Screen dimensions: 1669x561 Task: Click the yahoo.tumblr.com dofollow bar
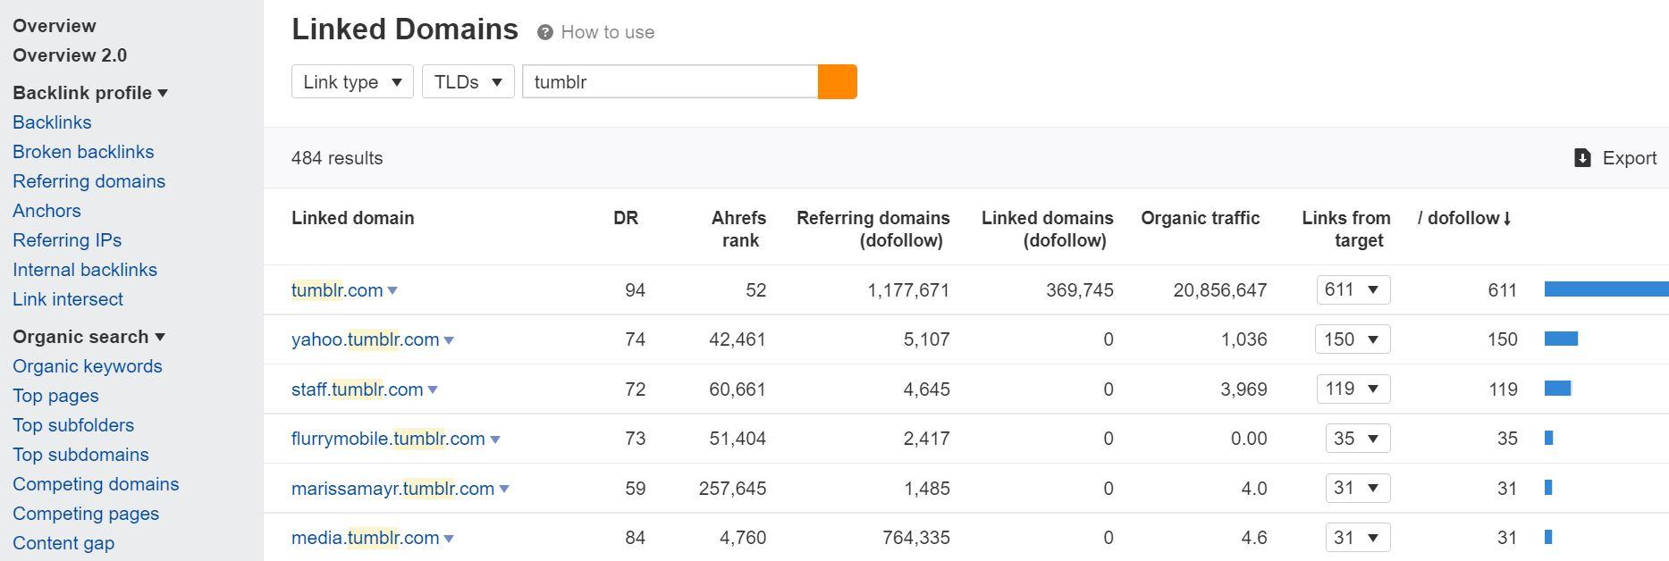[x=1561, y=339]
